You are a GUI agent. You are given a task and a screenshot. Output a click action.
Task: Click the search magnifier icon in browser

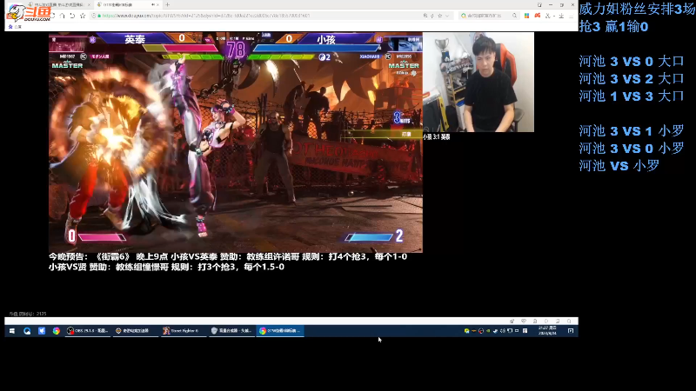pos(514,16)
